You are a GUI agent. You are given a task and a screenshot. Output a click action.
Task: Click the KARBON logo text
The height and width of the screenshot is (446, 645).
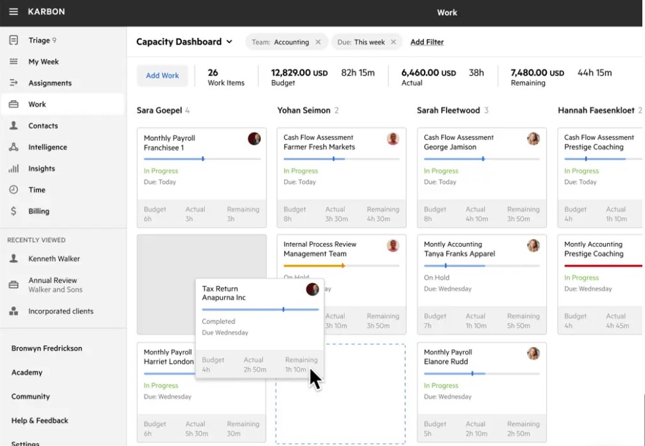point(46,11)
